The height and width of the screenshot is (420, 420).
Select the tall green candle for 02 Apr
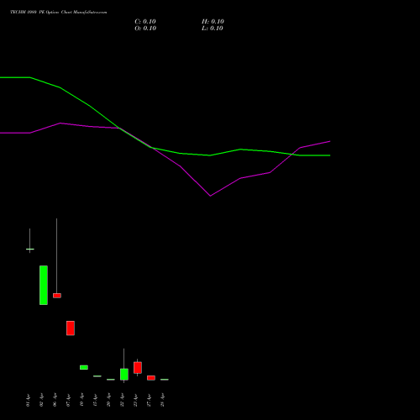pyautogui.click(x=44, y=285)
